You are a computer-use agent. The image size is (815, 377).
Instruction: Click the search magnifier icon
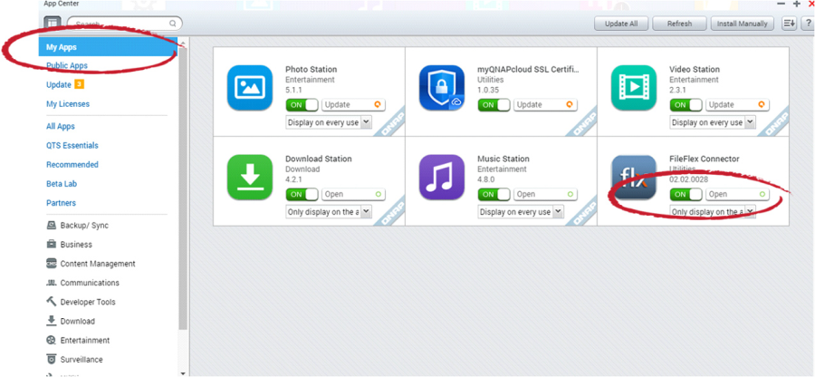[x=173, y=24]
